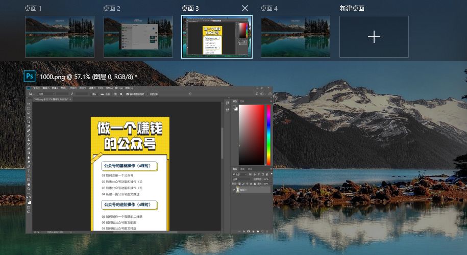Close 桌面 3 with the X button

(x=245, y=8)
